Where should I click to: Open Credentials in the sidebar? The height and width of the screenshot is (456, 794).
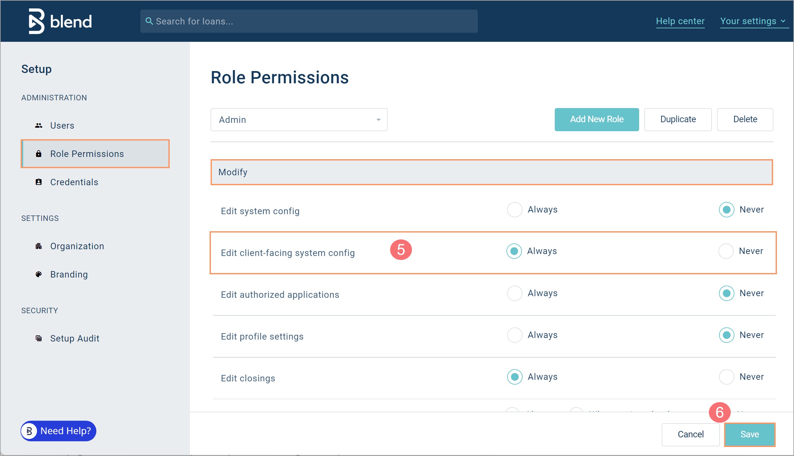[x=74, y=182]
